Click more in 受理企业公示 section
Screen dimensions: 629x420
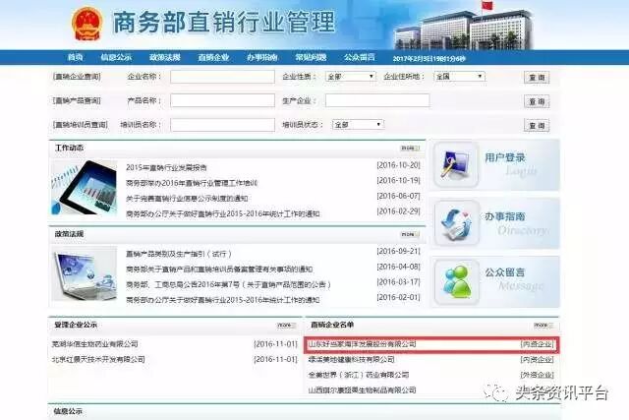click(286, 326)
